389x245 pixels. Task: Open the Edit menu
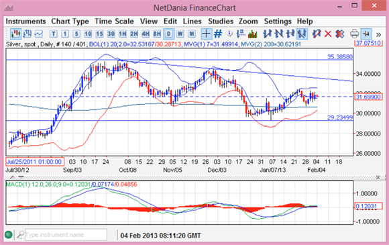(x=170, y=21)
